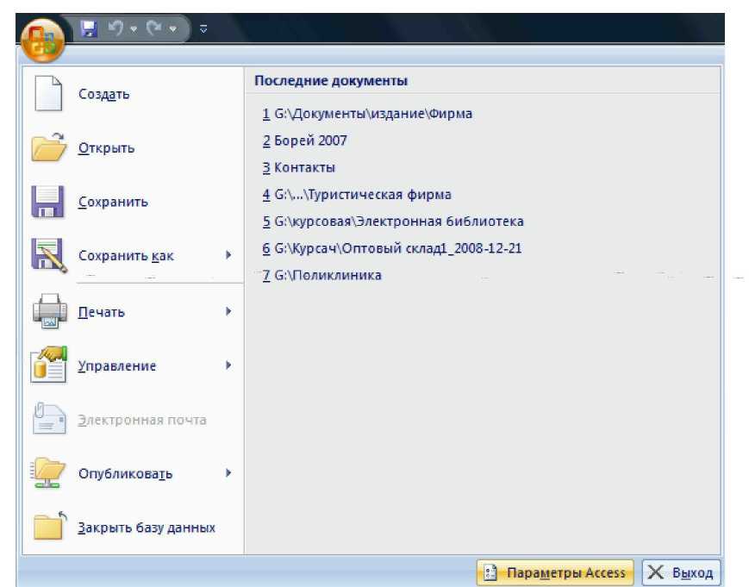Select the Опубликовать menu entry

pyautogui.click(x=133, y=473)
